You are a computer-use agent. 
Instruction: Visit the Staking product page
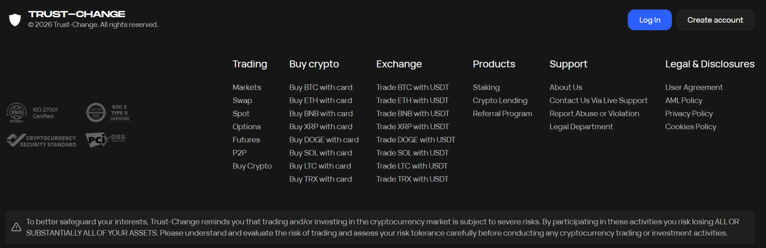click(486, 87)
